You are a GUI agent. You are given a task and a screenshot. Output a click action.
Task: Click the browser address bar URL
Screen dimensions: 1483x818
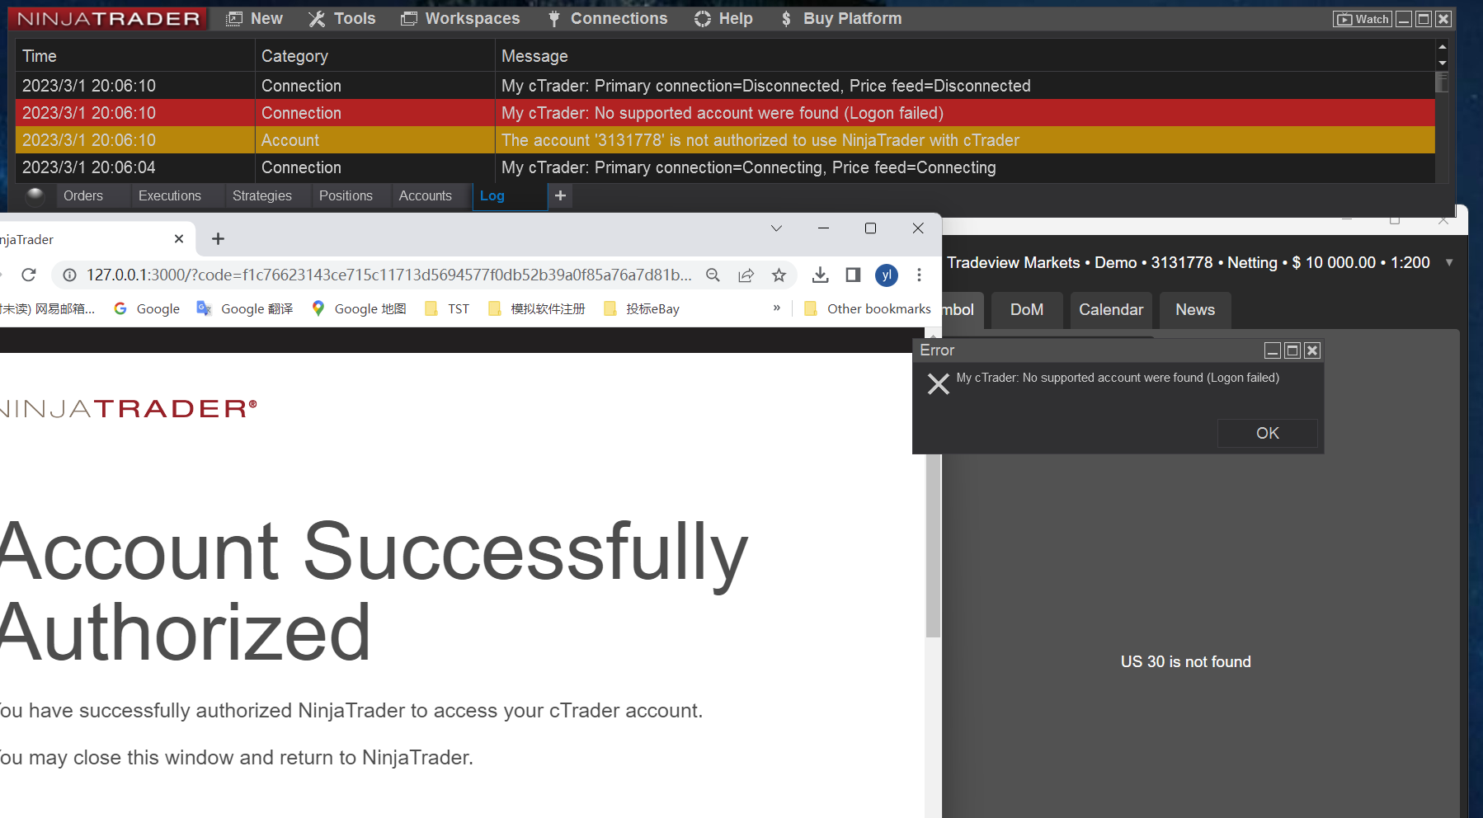tap(389, 275)
